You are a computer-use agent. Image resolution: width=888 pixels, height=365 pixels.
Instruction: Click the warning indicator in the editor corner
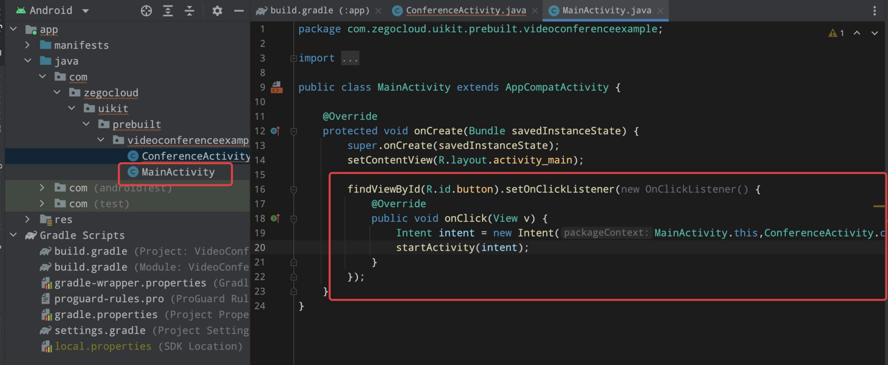(x=836, y=33)
